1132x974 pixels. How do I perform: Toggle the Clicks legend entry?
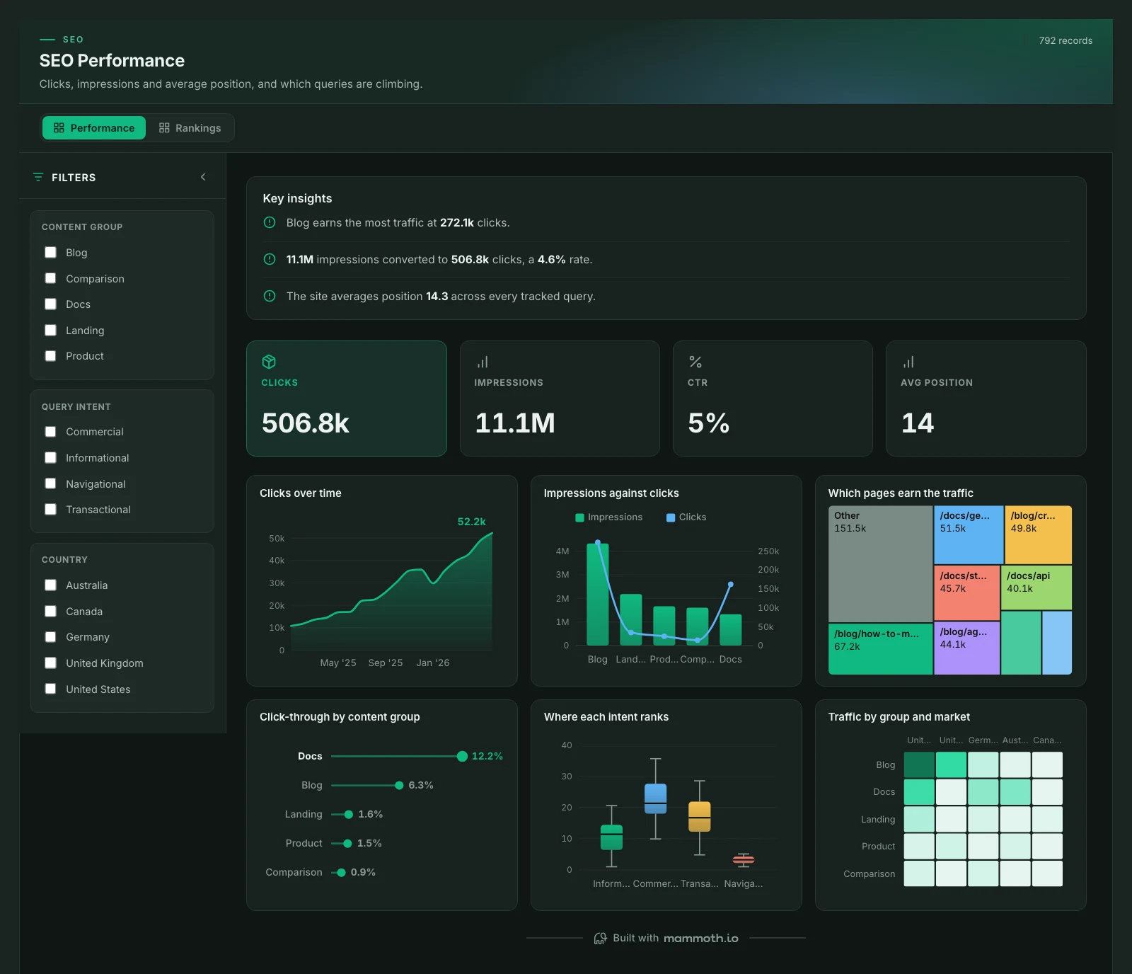click(x=686, y=517)
